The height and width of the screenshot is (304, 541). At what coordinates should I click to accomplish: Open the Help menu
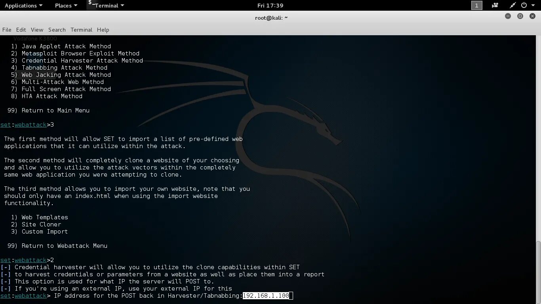[x=103, y=30]
